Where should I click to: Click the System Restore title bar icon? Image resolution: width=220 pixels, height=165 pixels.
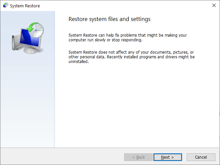[5, 6]
